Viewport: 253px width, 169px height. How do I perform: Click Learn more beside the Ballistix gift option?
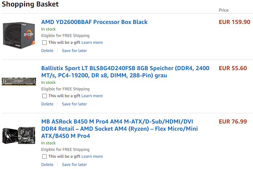pos(92,96)
